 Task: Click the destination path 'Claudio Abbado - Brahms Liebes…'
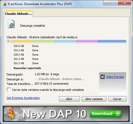60,79
